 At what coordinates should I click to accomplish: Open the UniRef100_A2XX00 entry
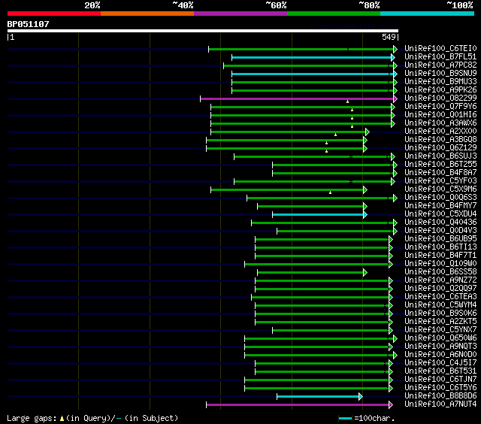(440, 132)
